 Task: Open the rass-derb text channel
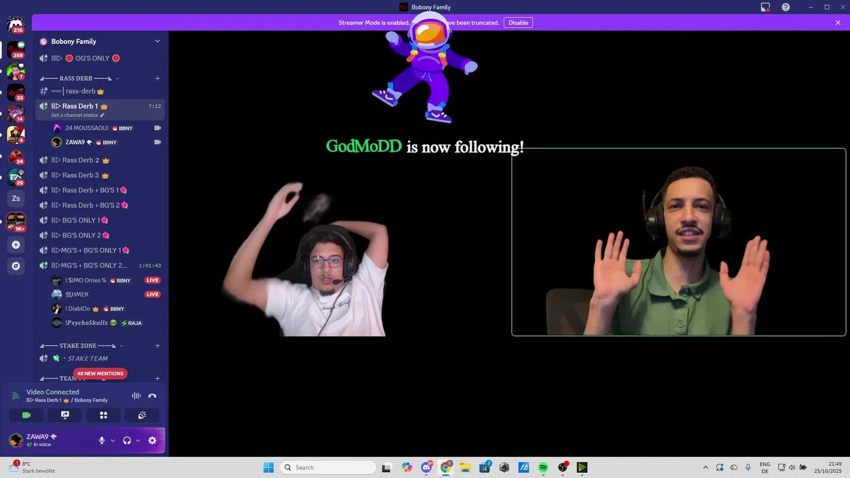click(100, 91)
